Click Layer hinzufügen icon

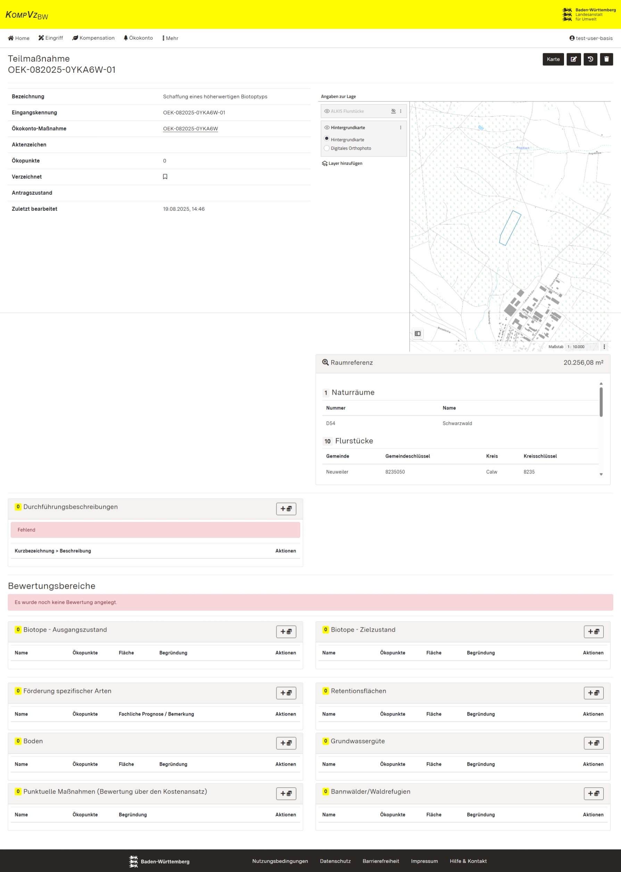325,163
